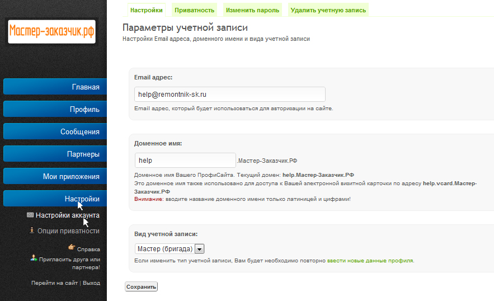The image size is (494, 301).
Task: Open Мои приложения in the sidebar
Action: [x=54, y=176]
